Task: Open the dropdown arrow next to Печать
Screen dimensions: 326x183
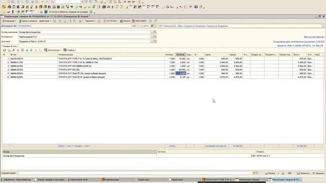Action: click(279, 173)
